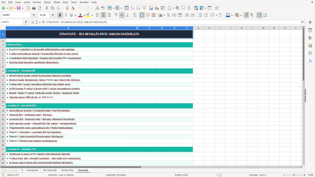Toggle Center Horizontally alignment
Image resolution: width=315 pixels, height=177 pixels.
(x=103, y=15)
